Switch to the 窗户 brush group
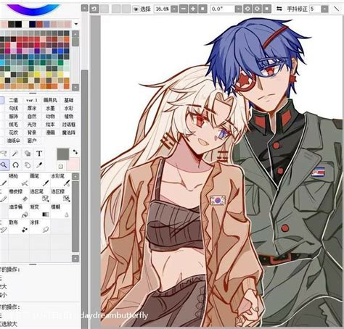The image size is (344, 329). pos(32,141)
